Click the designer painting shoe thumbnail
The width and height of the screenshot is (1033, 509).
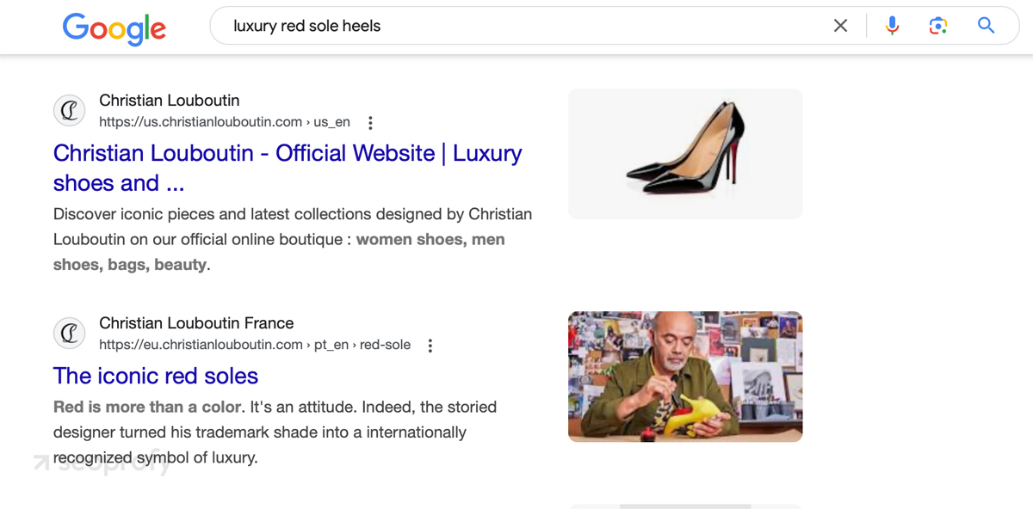tap(685, 377)
